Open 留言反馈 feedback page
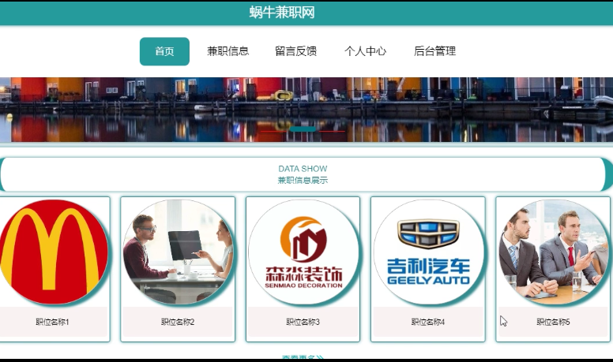The width and height of the screenshot is (613, 362). (x=296, y=51)
